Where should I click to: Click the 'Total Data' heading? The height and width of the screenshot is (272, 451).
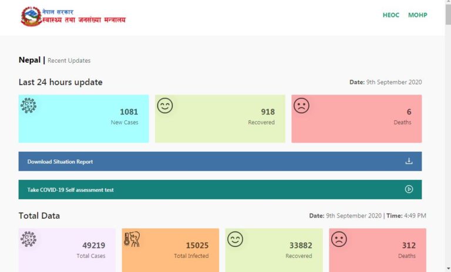pyautogui.click(x=39, y=216)
